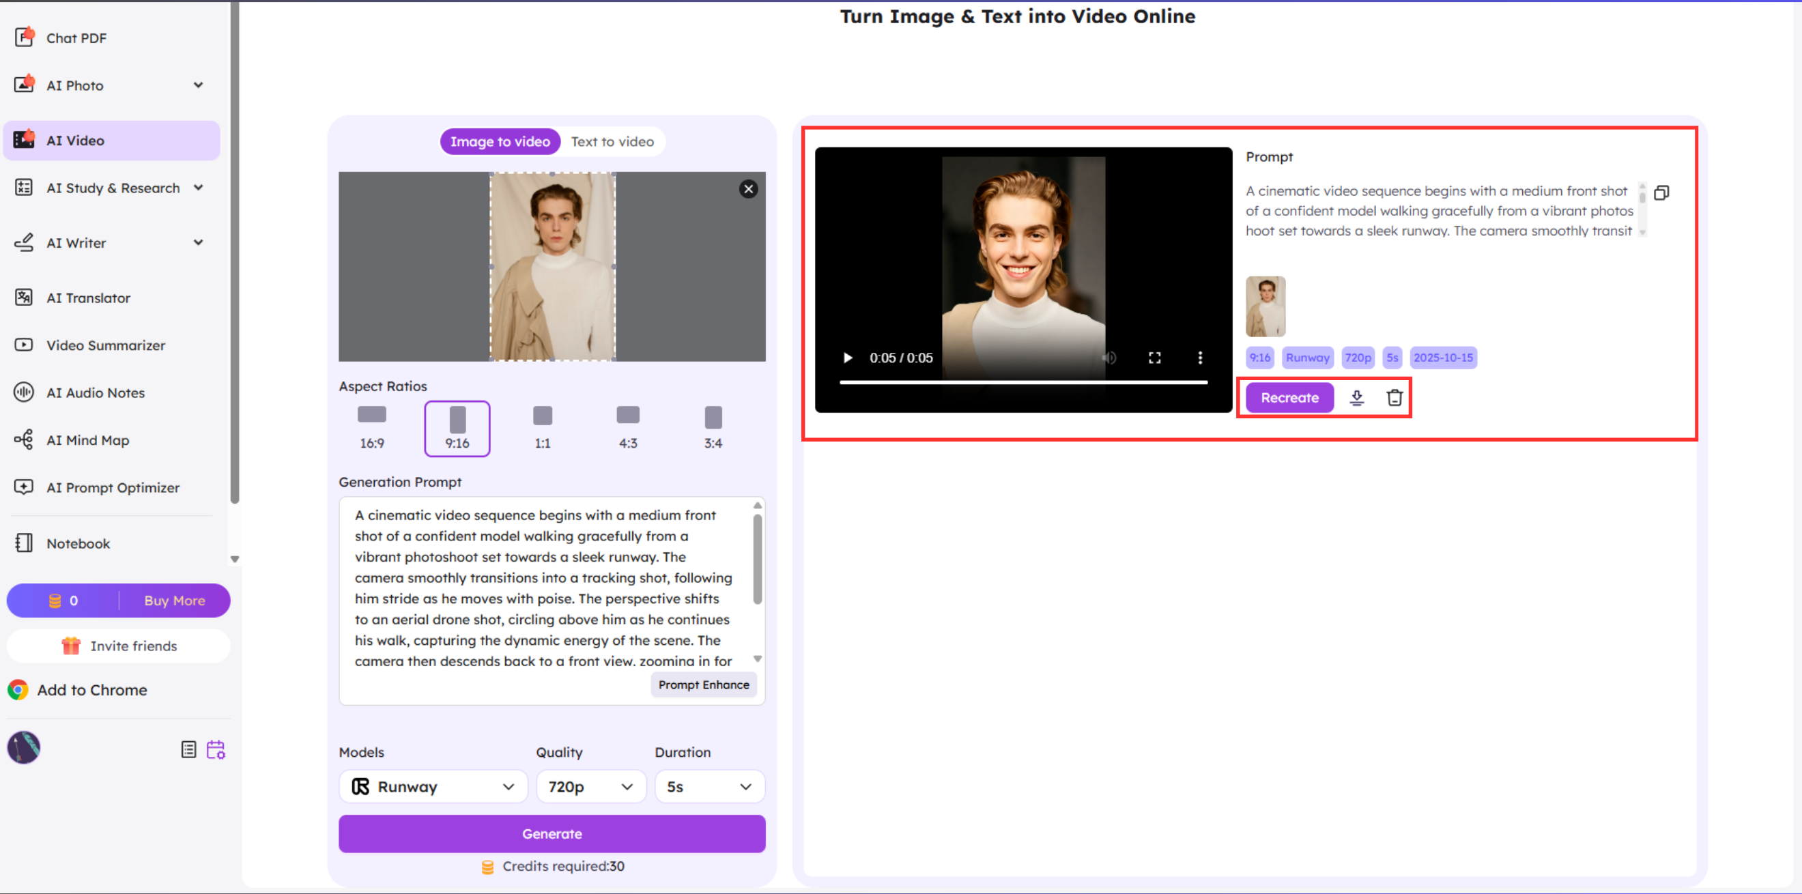Expand the Quality dropdown set to 720p
Screen dimensions: 1802x894
[x=590, y=786]
